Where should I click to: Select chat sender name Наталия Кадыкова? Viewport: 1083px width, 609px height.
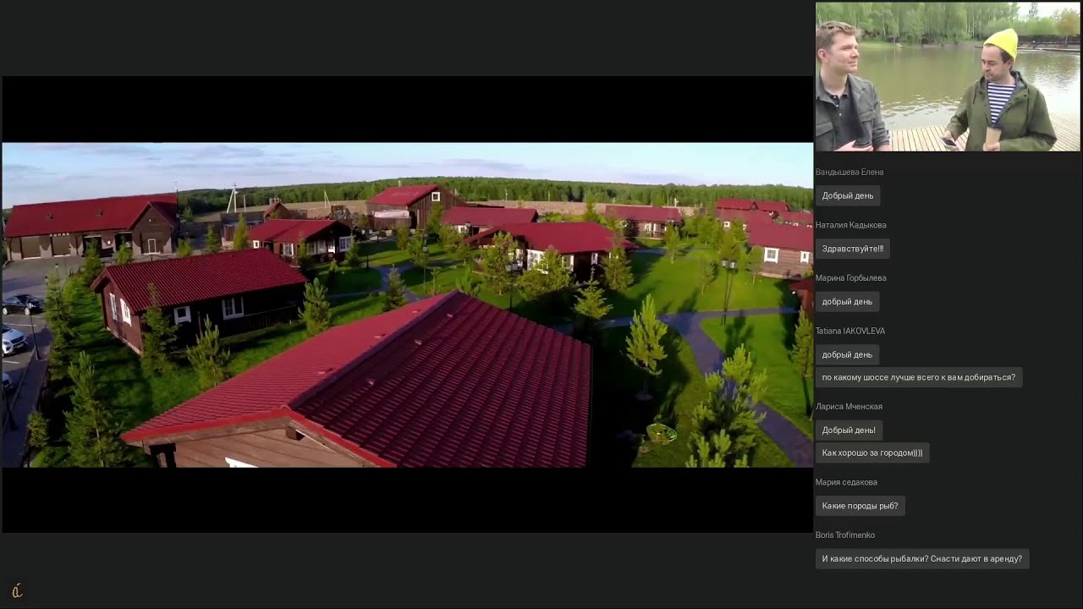851,225
